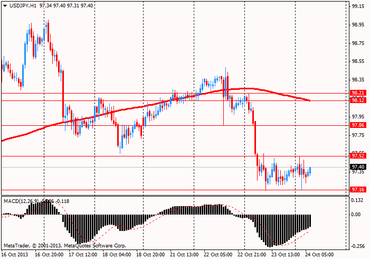Click the USDJPY,H1 symbol label
370x259 pixels.
(23, 6)
